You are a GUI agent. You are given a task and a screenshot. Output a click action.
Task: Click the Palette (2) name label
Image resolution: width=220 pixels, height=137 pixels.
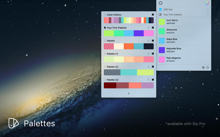(112, 67)
